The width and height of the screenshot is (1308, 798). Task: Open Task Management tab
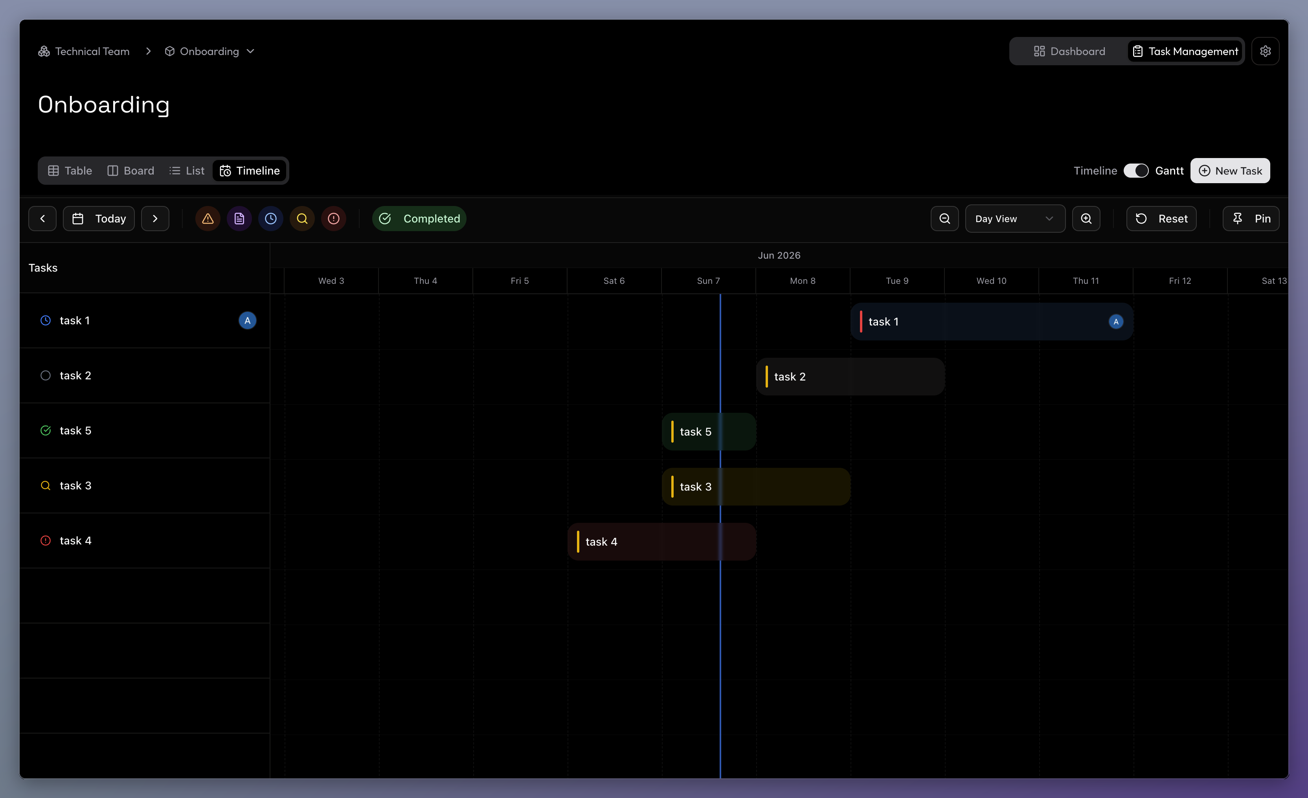click(1185, 51)
